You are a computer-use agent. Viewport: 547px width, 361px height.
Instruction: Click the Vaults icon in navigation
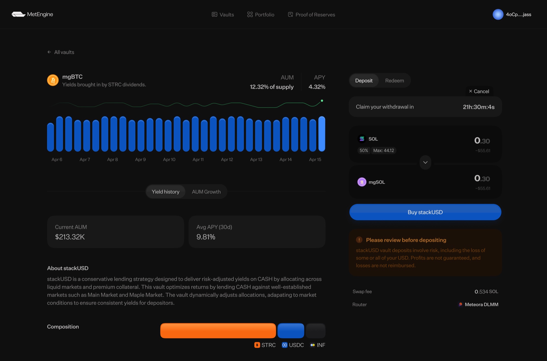pyautogui.click(x=214, y=14)
